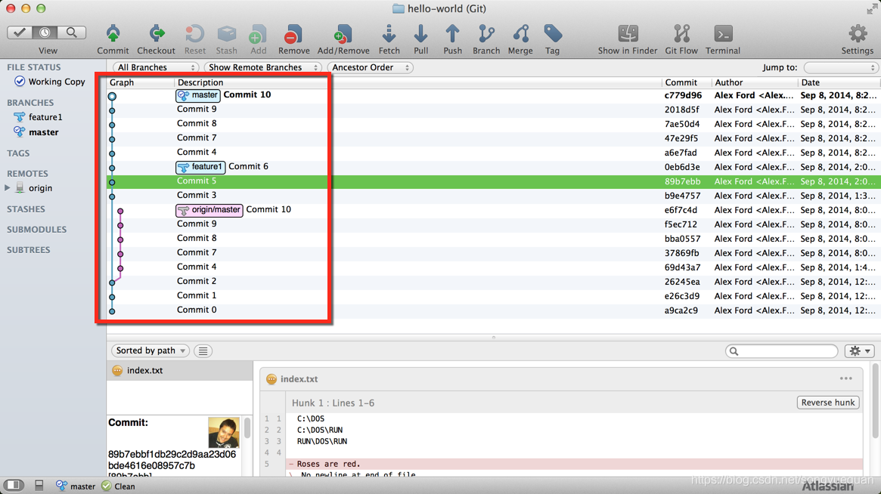
Task: Click the Remove toolbar icon
Action: click(x=293, y=34)
